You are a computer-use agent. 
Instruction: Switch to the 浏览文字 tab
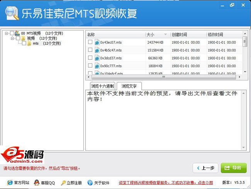[x=129, y=86]
